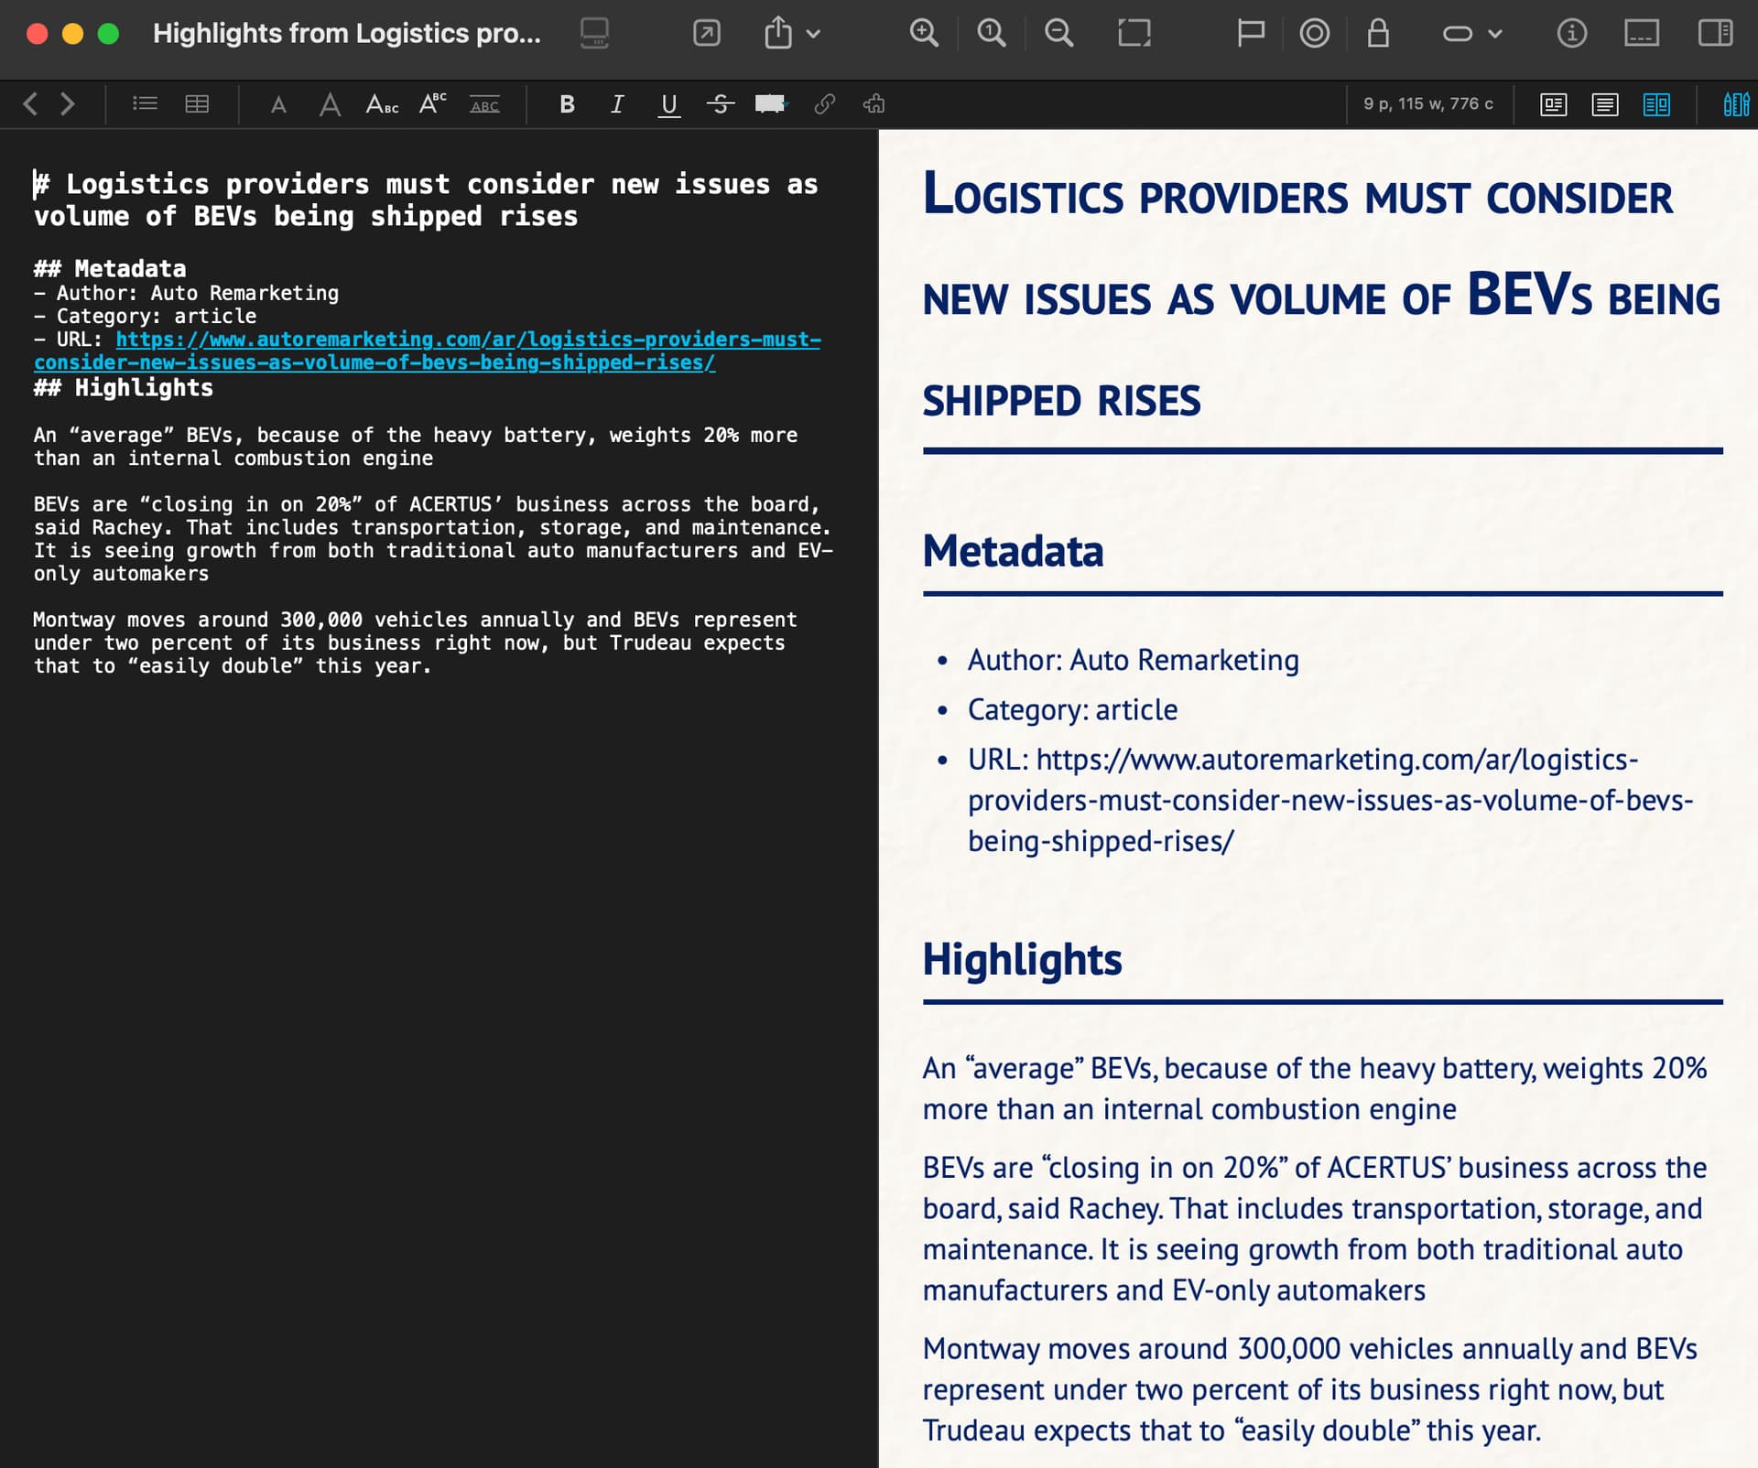Image resolution: width=1758 pixels, height=1468 pixels.
Task: Toggle bold formatting
Action: (x=567, y=104)
